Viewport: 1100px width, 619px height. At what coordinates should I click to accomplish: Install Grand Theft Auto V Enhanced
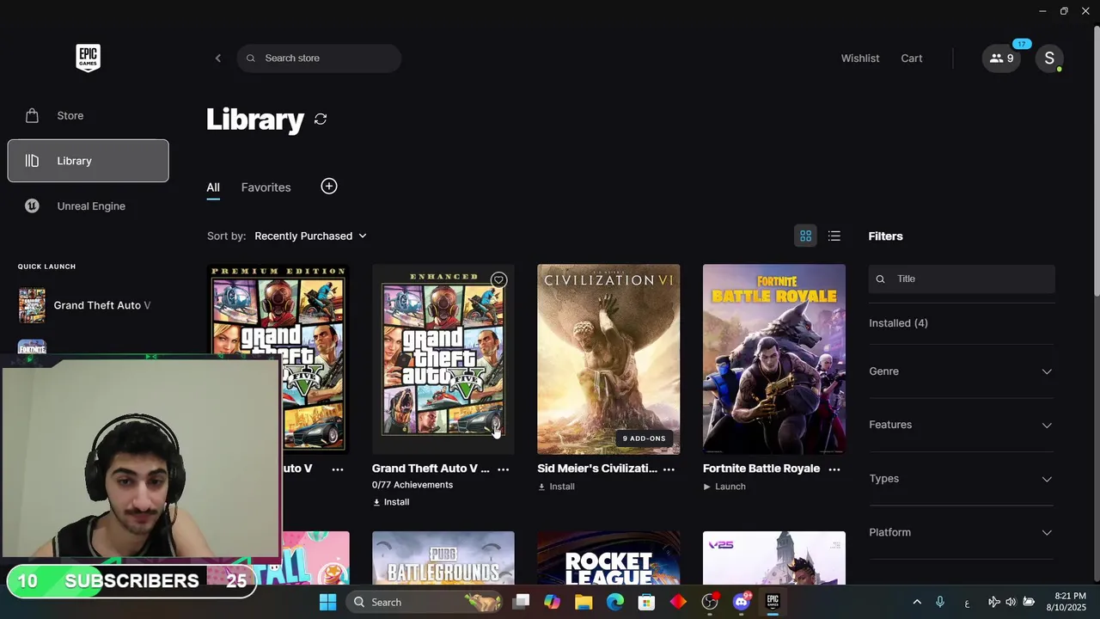point(391,502)
